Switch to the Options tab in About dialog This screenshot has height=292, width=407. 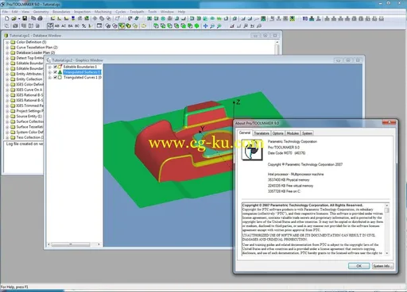pos(278,133)
